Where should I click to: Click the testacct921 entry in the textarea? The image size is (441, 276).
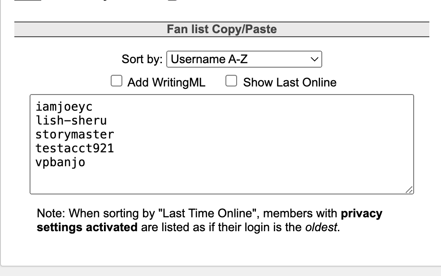coord(74,148)
